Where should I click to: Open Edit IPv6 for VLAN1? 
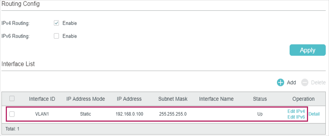pyautogui.click(x=296, y=117)
